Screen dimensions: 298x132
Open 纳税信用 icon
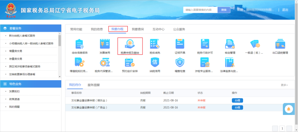[155, 63]
